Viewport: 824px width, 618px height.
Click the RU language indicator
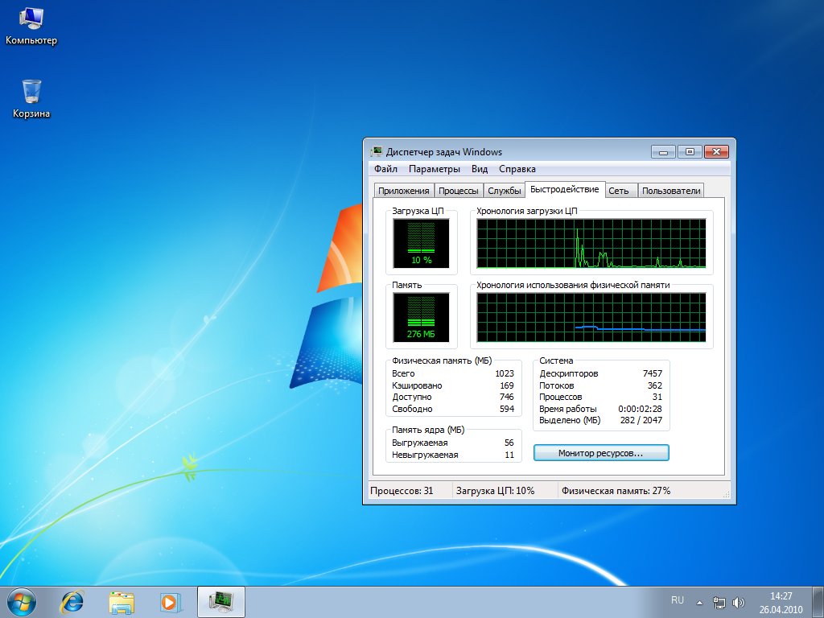point(678,600)
